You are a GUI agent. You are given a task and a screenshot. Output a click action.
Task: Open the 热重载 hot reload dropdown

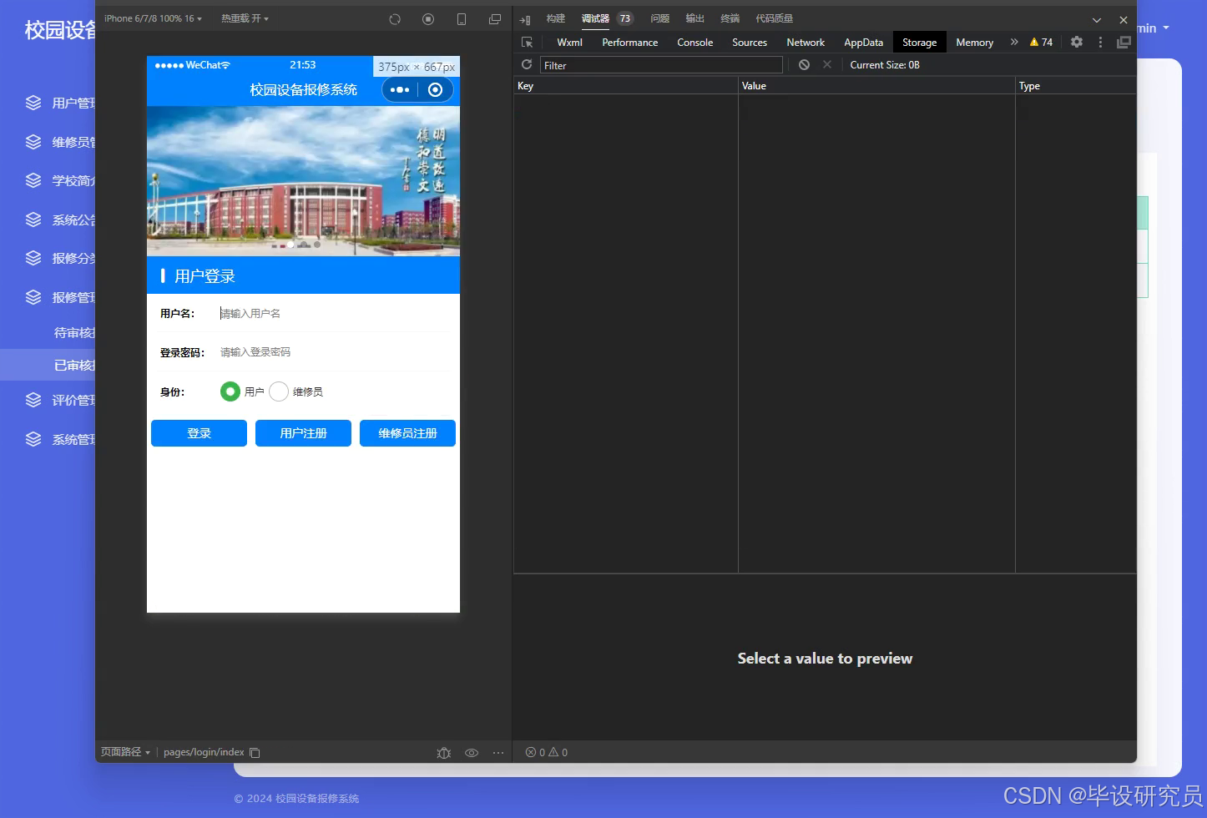pos(245,18)
